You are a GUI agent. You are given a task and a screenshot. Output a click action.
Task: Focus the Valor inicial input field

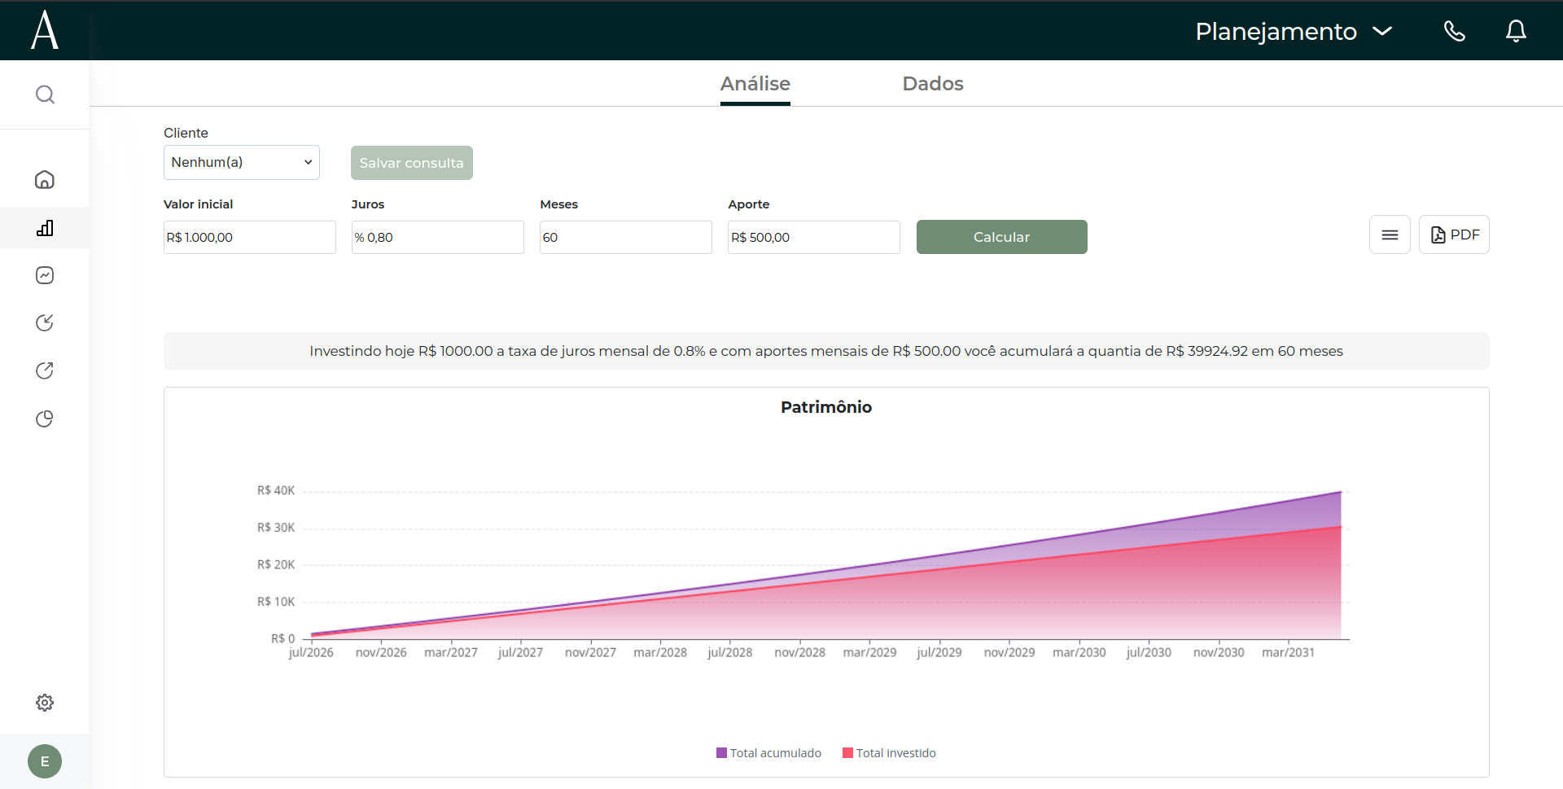click(250, 237)
